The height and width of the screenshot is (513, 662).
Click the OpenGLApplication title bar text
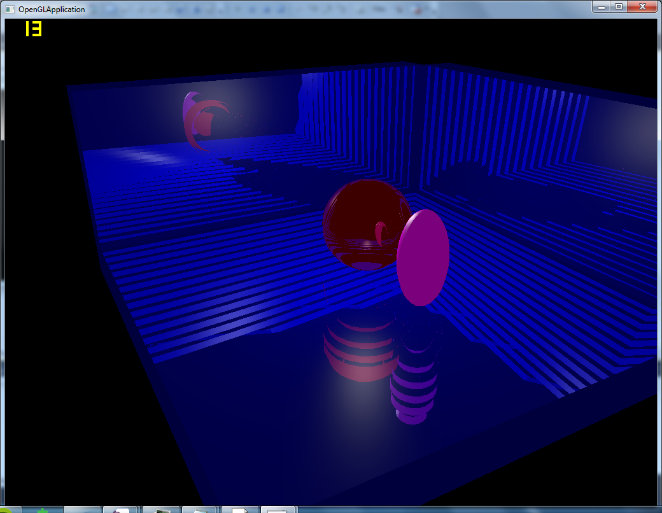(52, 10)
